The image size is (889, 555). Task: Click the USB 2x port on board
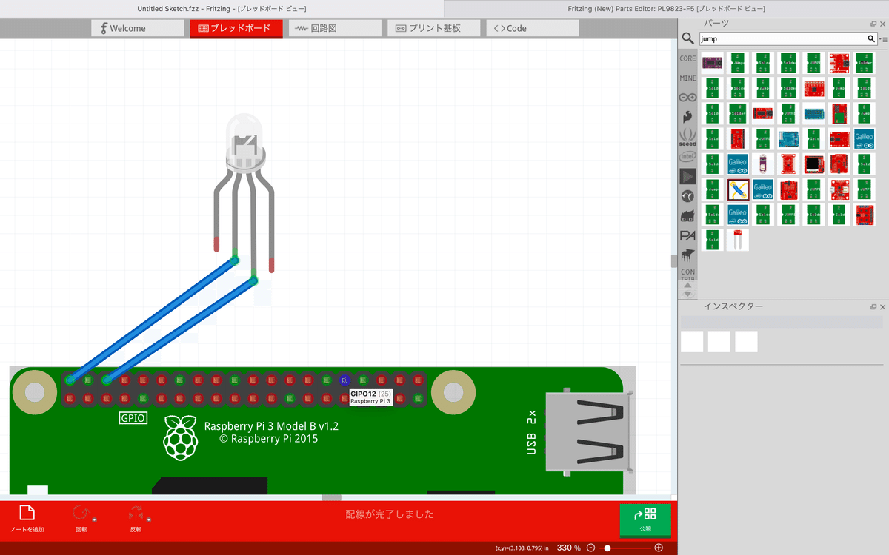point(589,433)
